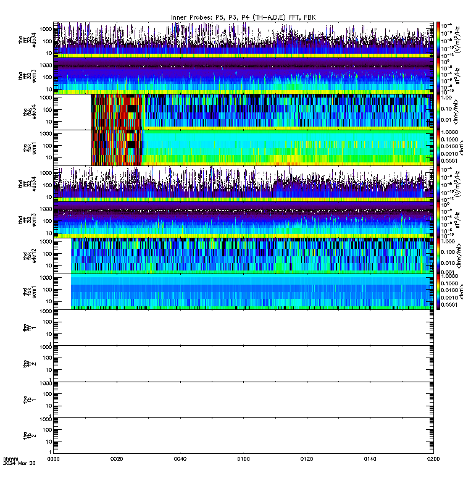The width and height of the screenshot is (463, 494).
Task: Click the 100 tick label of the fb 1 axis
Action: (48, 394)
